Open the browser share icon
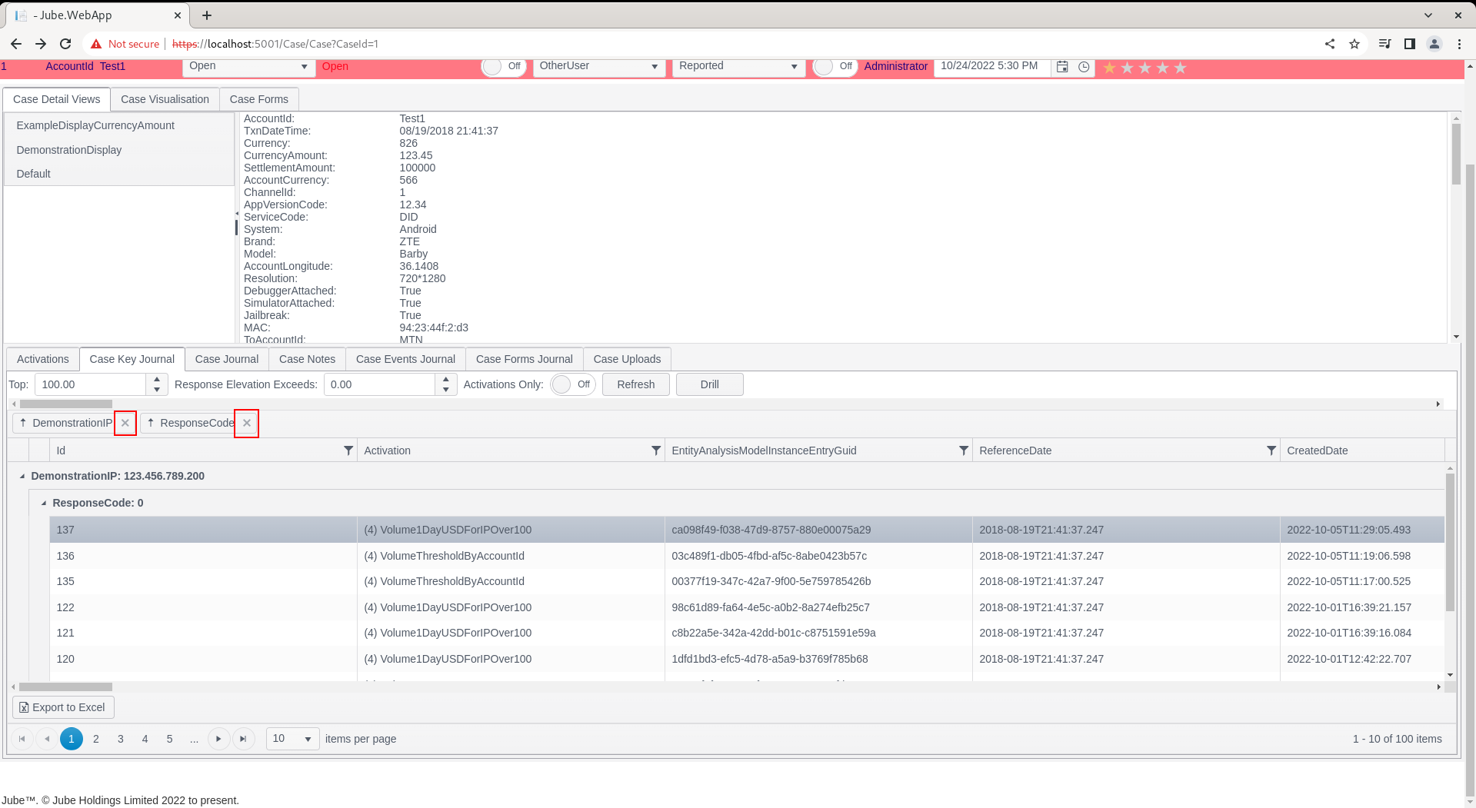The height and width of the screenshot is (808, 1476). pos(1330,44)
